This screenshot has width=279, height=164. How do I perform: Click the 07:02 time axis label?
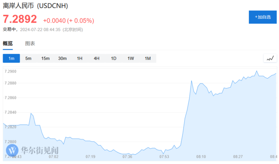tap(54, 157)
